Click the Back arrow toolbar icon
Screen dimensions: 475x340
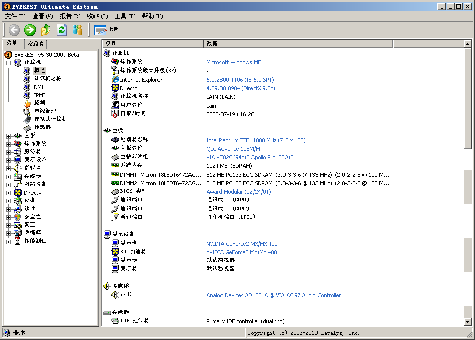pyautogui.click(x=14, y=29)
